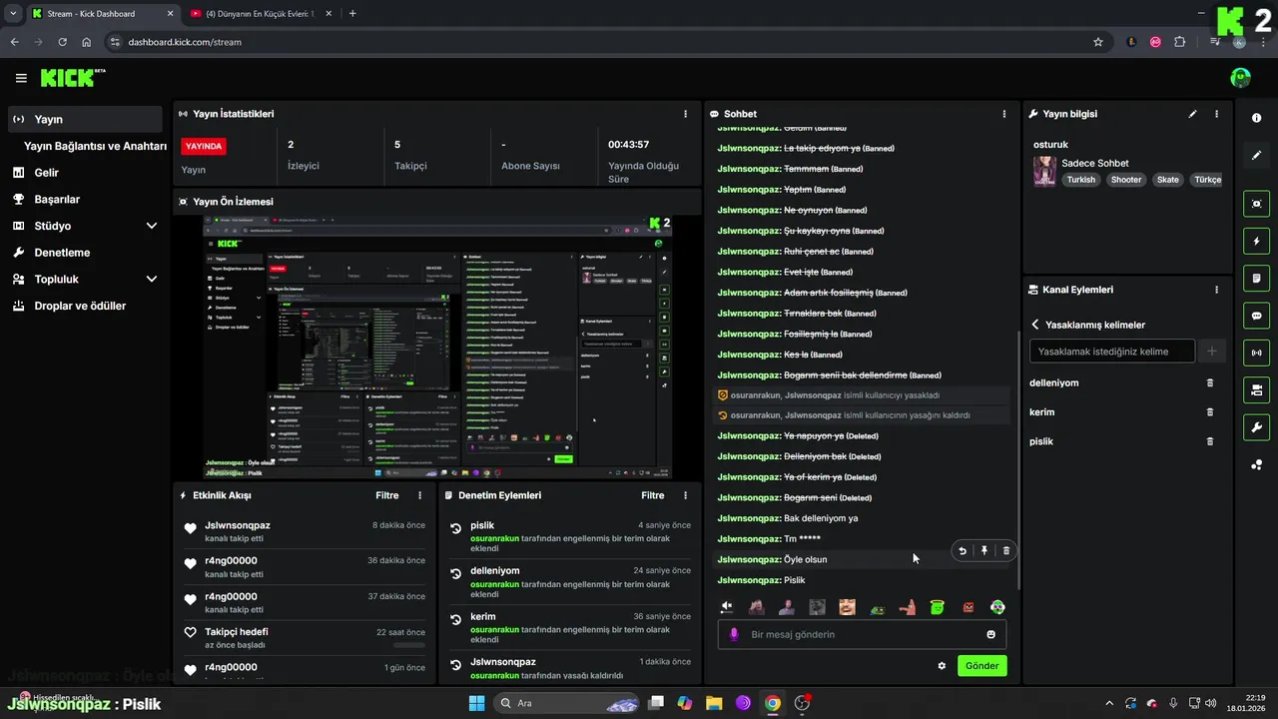Open the Etkinlik Akışı three-dot menu
The height and width of the screenshot is (719, 1278).
(419, 495)
